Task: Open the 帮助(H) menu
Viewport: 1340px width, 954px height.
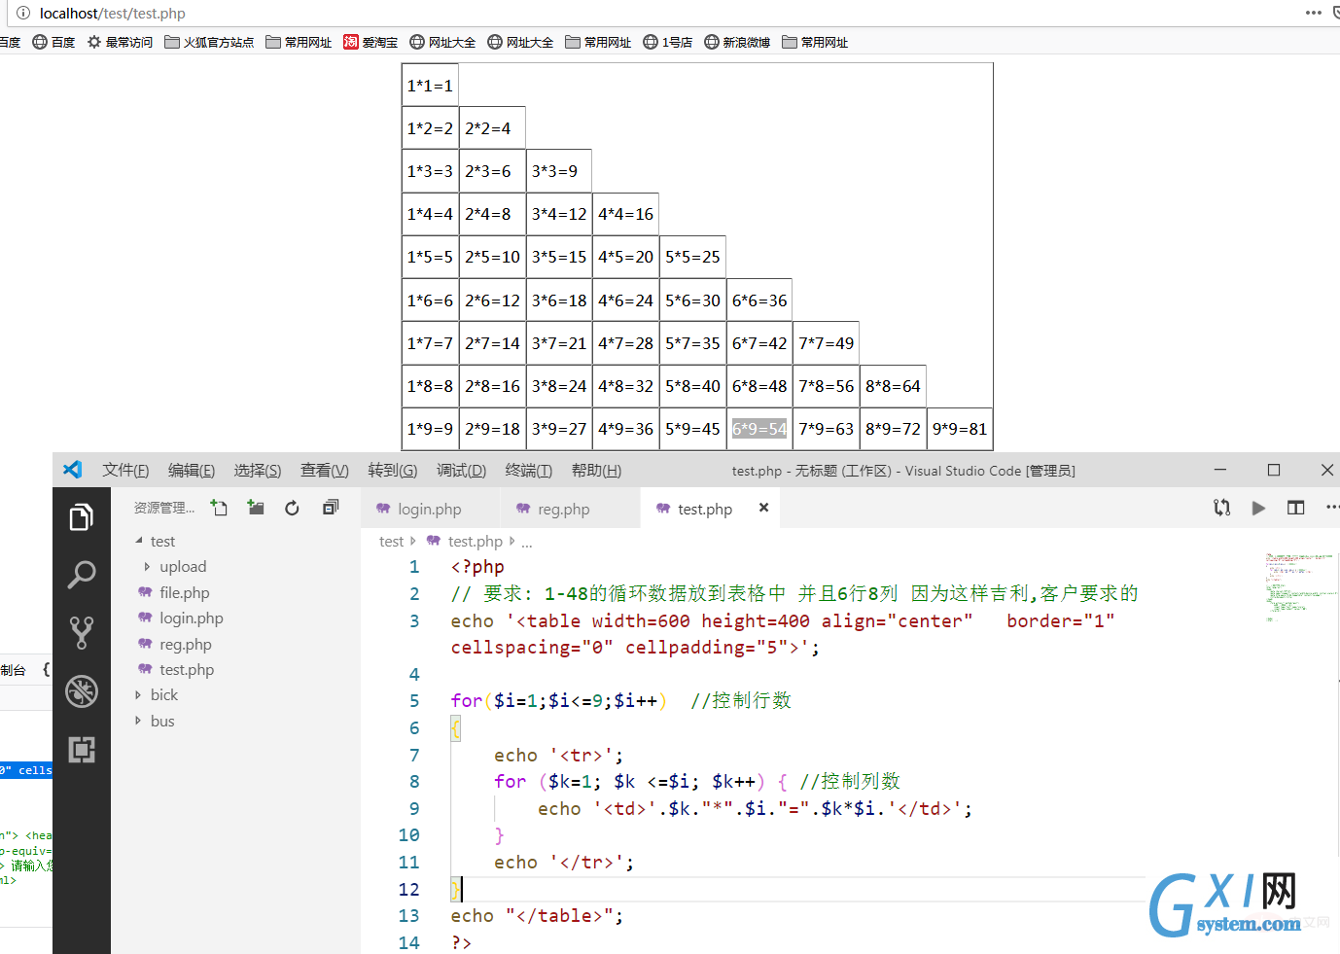Action: (x=596, y=470)
